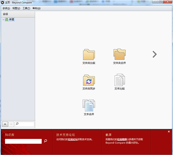Click the Beyond Compare title bar logo

[x=3, y=3]
